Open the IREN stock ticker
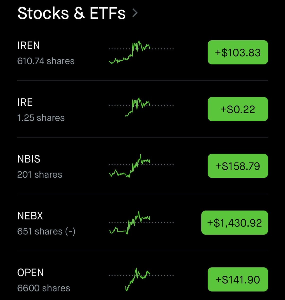This screenshot has height=300, width=285. pos(28,46)
